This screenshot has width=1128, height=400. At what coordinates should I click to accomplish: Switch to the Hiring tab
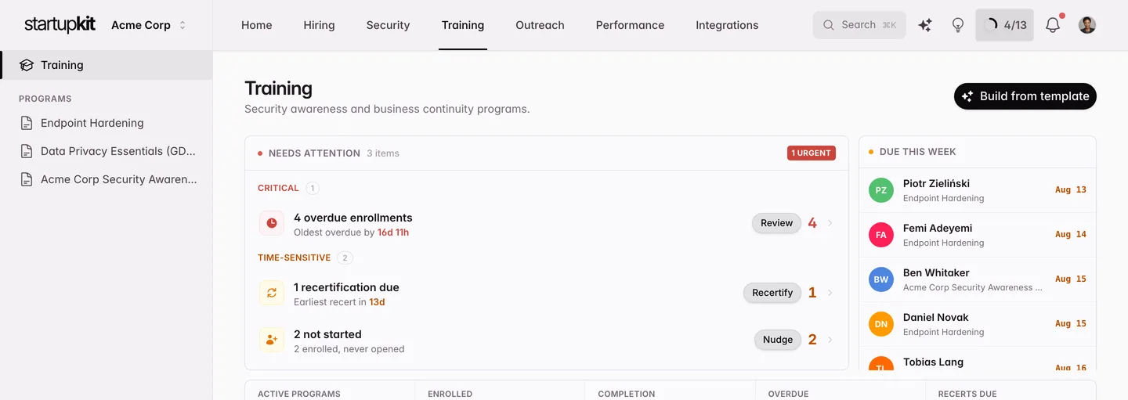click(x=319, y=25)
